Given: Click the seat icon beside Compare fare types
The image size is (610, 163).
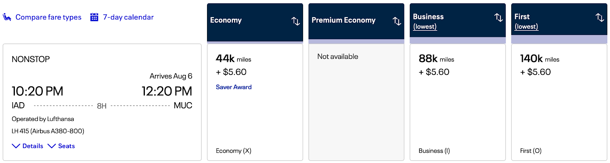Looking at the screenshot, I should tap(7, 17).
